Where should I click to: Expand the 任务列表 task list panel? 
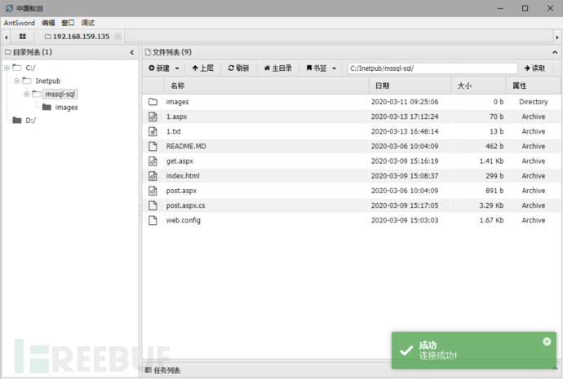pyautogui.click(x=555, y=369)
